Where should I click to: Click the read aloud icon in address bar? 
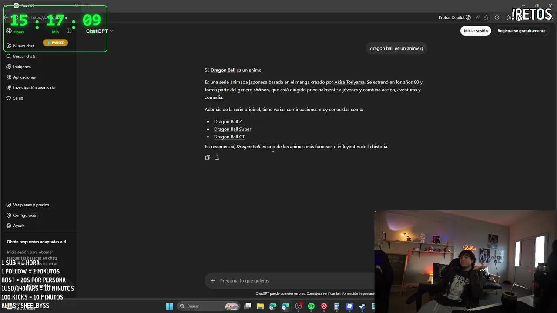(478, 17)
